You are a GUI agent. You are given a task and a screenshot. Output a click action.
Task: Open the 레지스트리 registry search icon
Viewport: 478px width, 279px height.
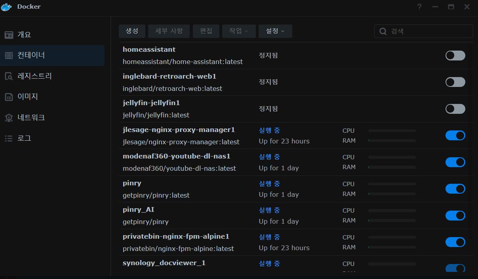pyautogui.click(x=9, y=76)
